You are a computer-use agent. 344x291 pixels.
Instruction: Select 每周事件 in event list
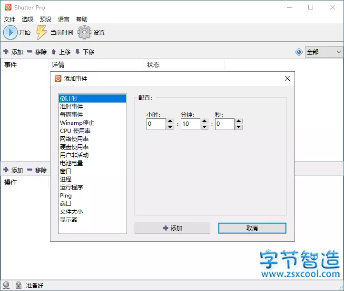coord(92,115)
